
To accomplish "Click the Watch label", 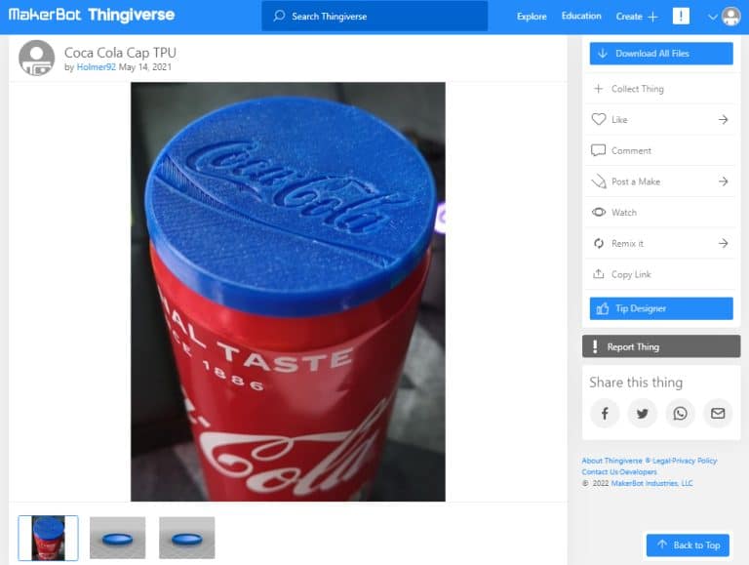I will coord(624,212).
